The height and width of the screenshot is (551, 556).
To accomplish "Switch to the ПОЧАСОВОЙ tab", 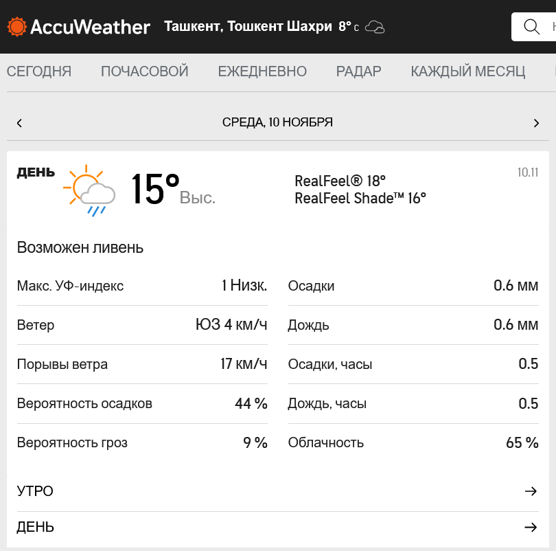I will (x=145, y=71).
